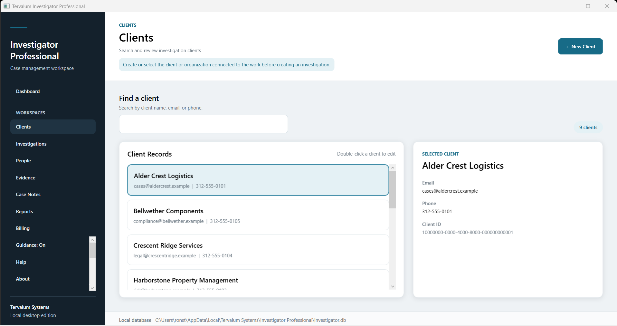Viewport: 617px width, 326px height.
Task: Navigate to Case Notes
Action: tap(53, 194)
